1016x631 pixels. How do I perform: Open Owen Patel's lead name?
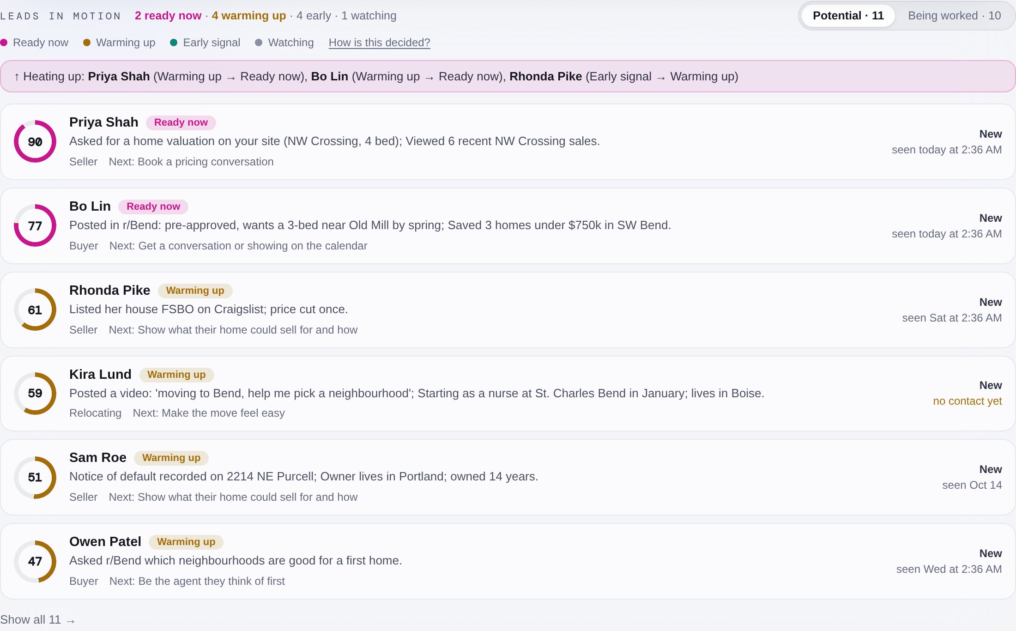[105, 541]
